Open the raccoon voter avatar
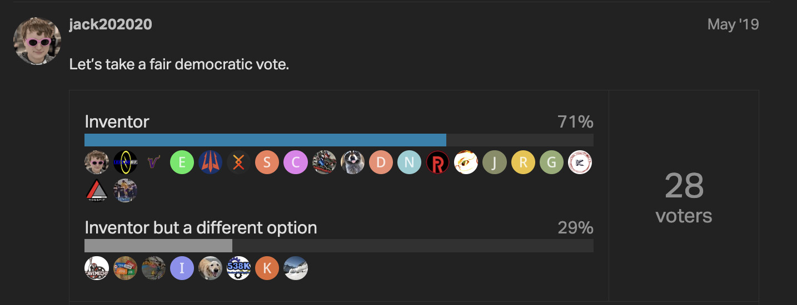 [352, 162]
